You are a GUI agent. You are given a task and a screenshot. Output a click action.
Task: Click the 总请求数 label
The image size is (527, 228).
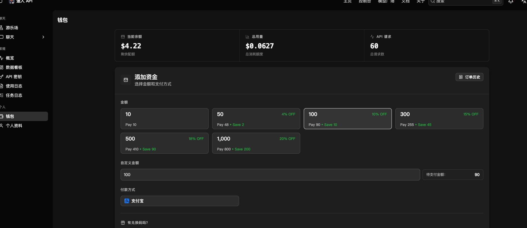(377, 54)
